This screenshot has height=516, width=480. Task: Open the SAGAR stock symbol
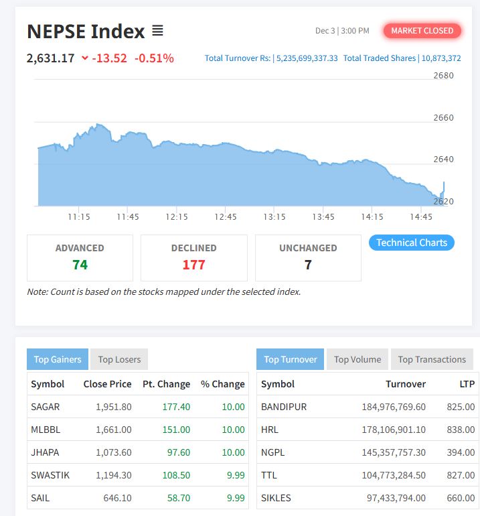[45, 407]
